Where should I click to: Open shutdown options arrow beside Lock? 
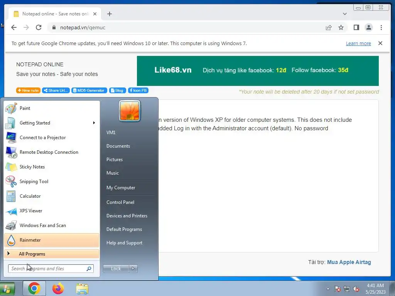point(133,269)
